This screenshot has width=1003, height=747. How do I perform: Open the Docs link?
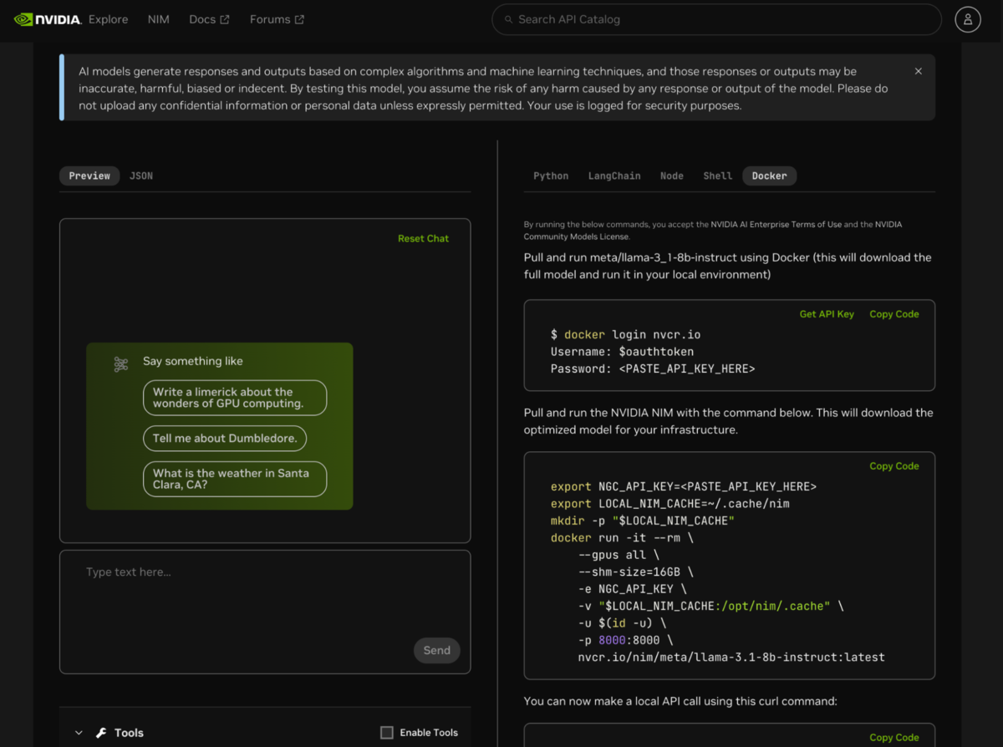click(209, 19)
